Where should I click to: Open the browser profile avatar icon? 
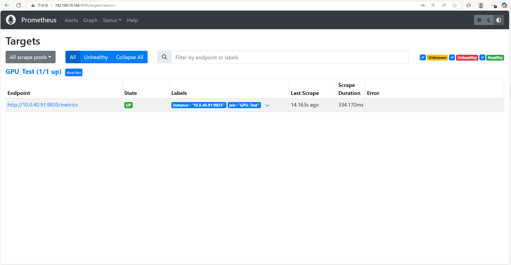(481, 5)
